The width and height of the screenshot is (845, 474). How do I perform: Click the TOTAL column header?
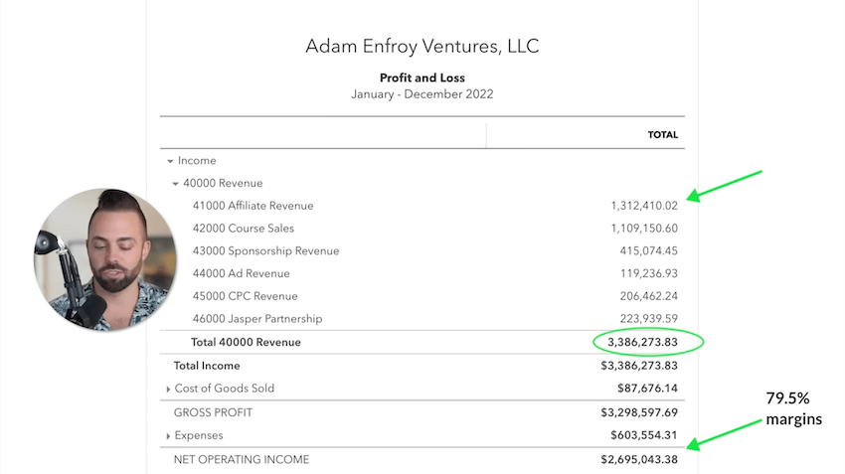(x=663, y=135)
